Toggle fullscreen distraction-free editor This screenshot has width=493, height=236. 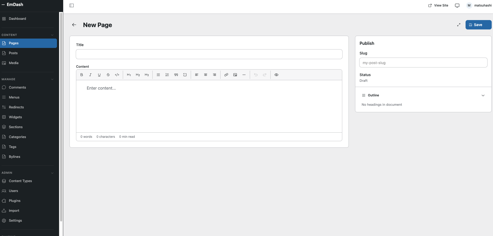tap(459, 25)
